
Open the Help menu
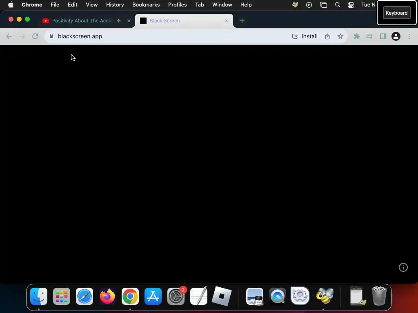click(246, 5)
